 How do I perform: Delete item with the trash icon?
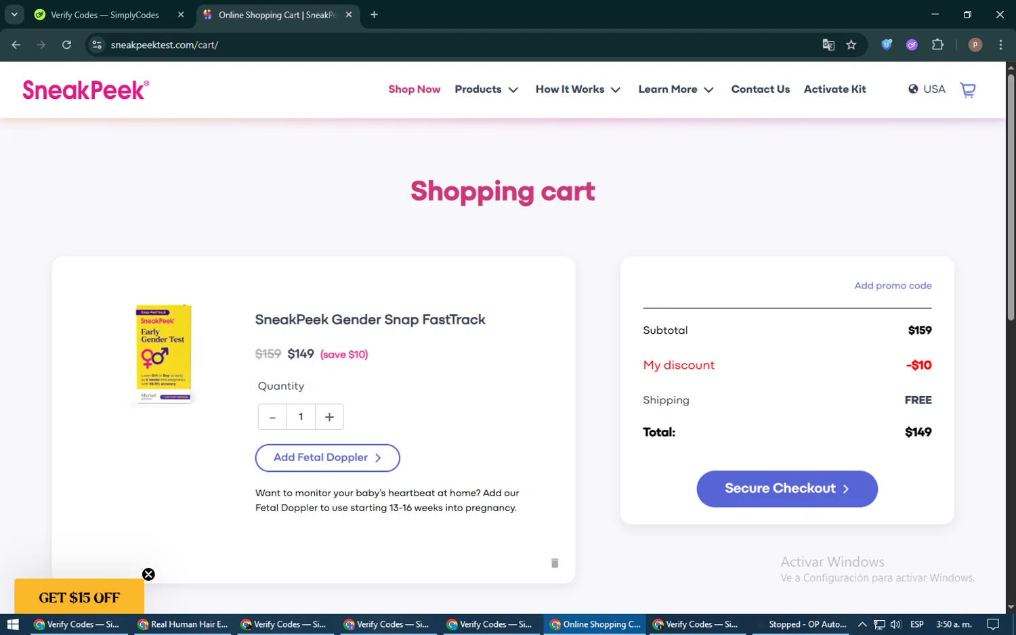pos(555,563)
